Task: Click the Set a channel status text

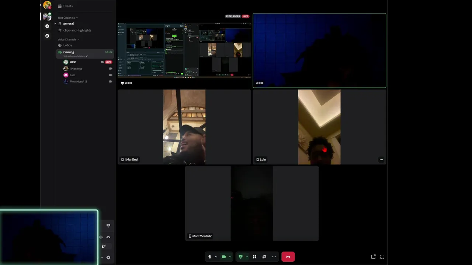Action: point(74,56)
